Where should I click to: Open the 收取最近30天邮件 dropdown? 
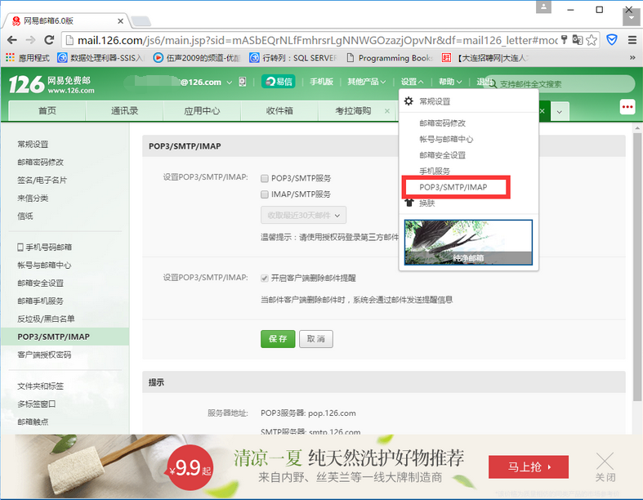(x=303, y=215)
